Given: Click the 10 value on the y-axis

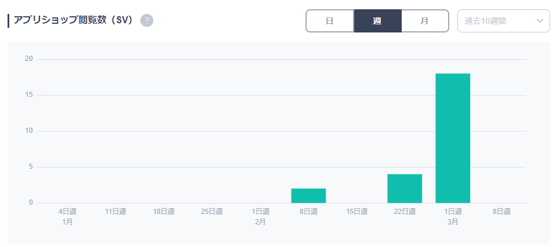Looking at the screenshot, I should pyautogui.click(x=28, y=131).
